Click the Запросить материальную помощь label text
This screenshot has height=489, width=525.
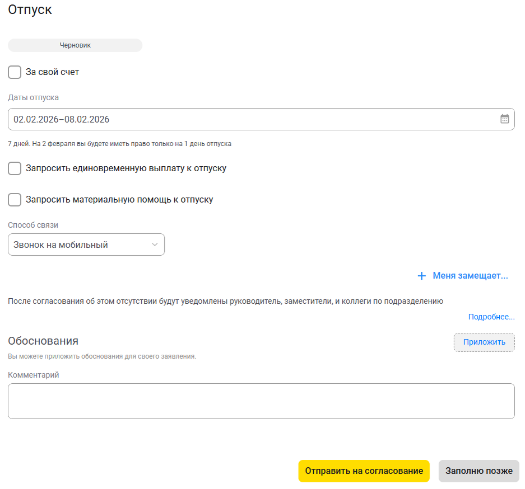98,200
